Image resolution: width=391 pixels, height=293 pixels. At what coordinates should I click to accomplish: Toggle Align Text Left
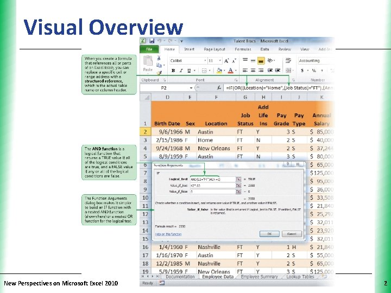click(x=245, y=71)
